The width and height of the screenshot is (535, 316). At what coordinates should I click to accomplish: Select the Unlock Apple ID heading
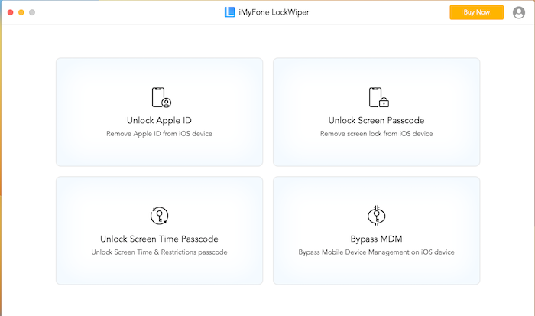pos(159,121)
